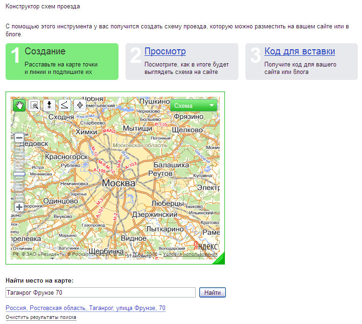Viewport: 362px width, 324px height.
Task: Click the Внуково label on the map
Action: [x=63, y=217]
